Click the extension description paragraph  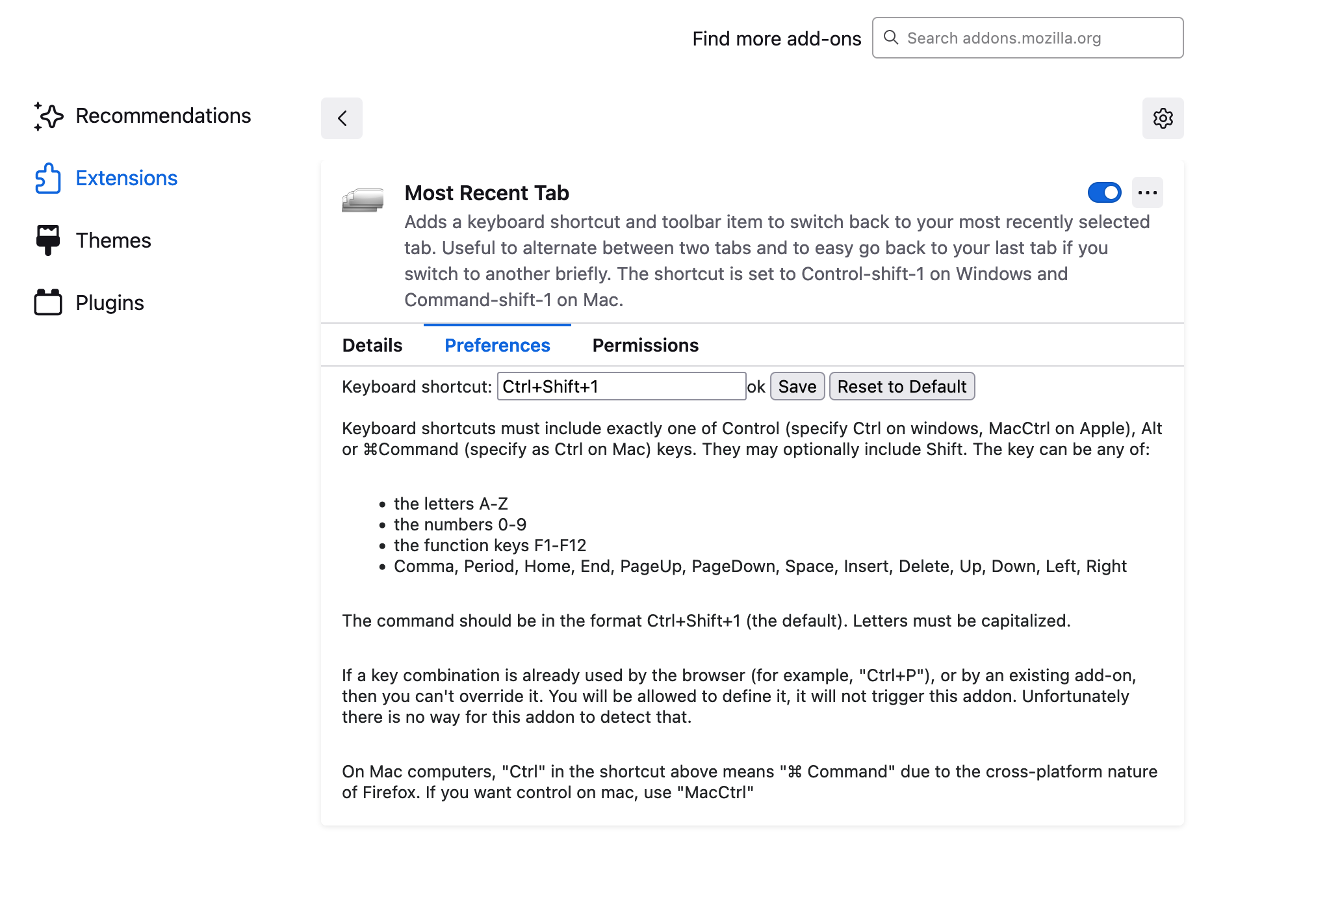coord(777,261)
